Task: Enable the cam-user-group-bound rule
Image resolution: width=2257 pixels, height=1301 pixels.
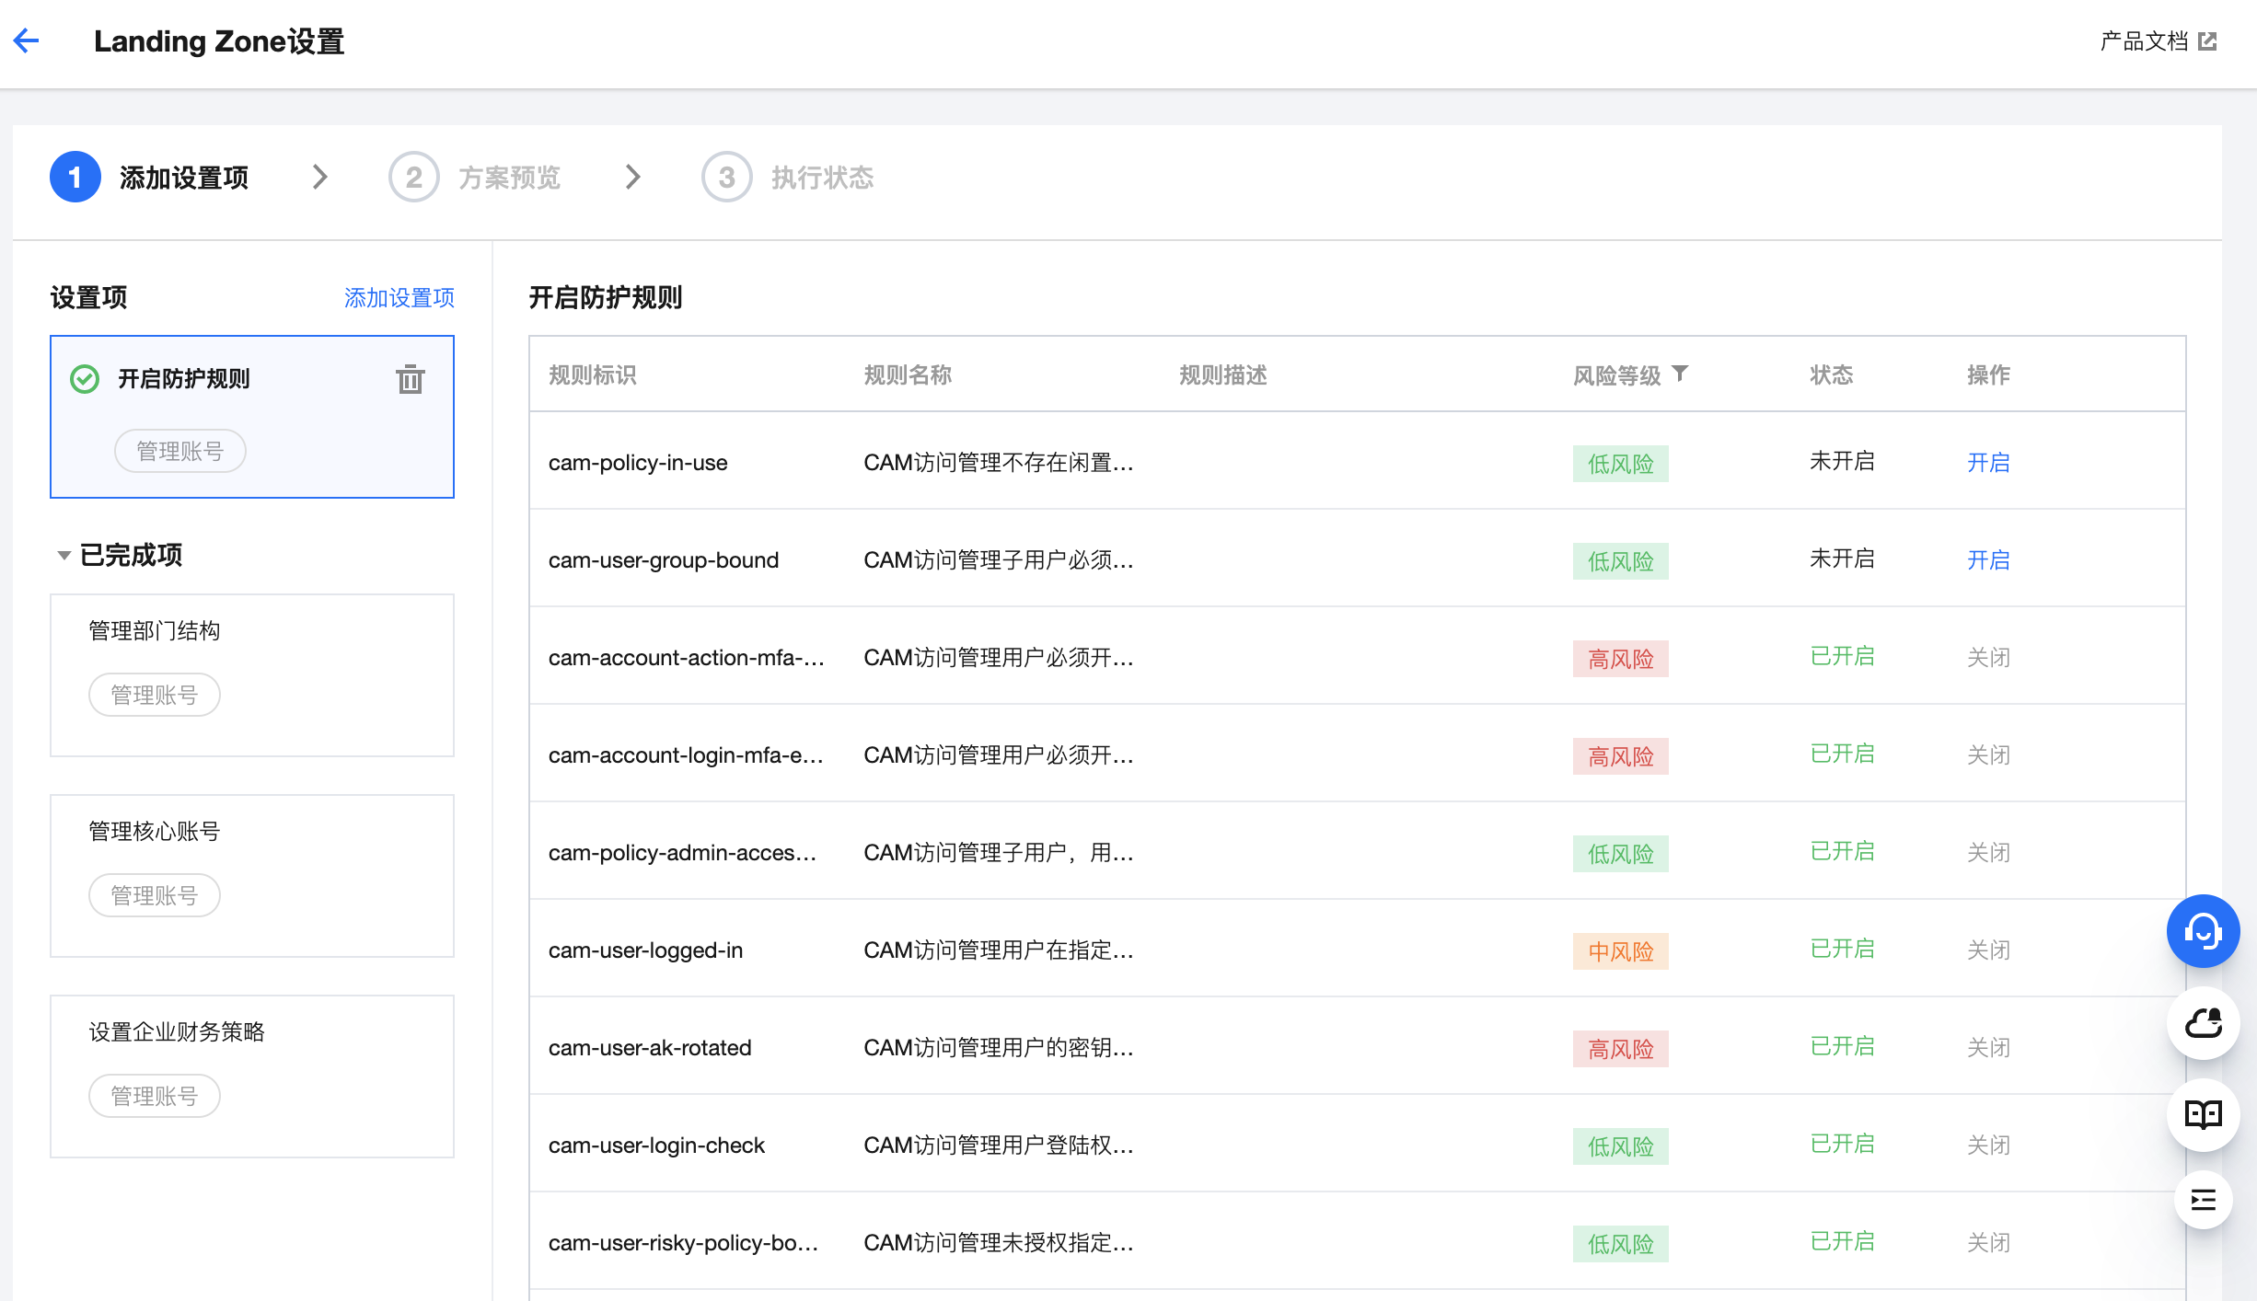Action: 1987,559
